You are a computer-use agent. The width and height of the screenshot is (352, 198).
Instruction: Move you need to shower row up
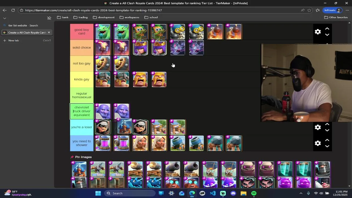(327, 140)
